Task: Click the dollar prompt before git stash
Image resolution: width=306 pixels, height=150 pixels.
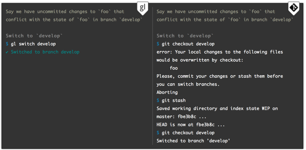Action: click(x=158, y=100)
